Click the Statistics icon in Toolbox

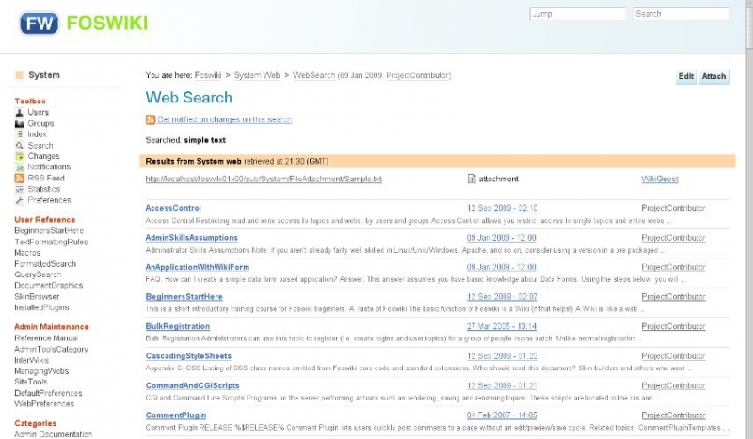point(19,190)
